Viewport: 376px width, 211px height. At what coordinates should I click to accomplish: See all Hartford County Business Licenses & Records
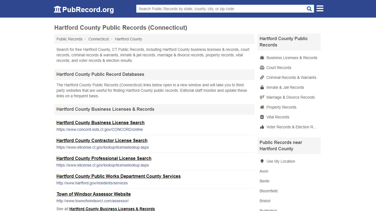(x=112, y=209)
